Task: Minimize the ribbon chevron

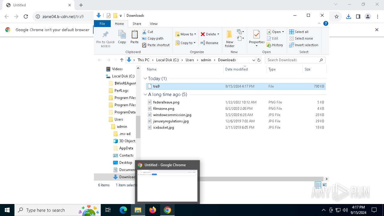Action: tap(319, 23)
